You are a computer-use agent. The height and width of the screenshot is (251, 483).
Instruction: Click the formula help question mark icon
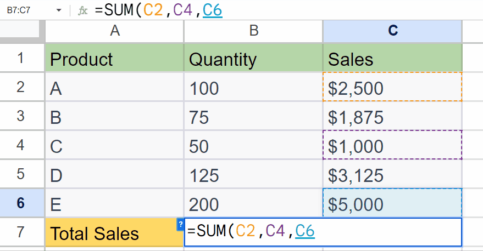point(181,225)
